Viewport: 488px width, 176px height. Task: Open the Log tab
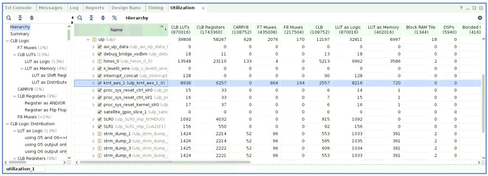74,8
